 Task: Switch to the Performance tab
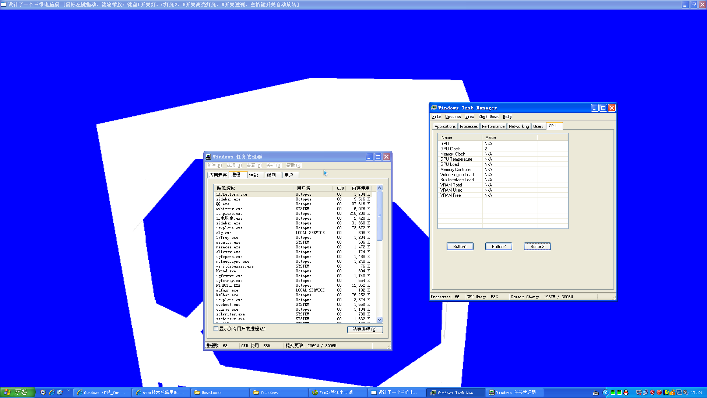pos(493,126)
